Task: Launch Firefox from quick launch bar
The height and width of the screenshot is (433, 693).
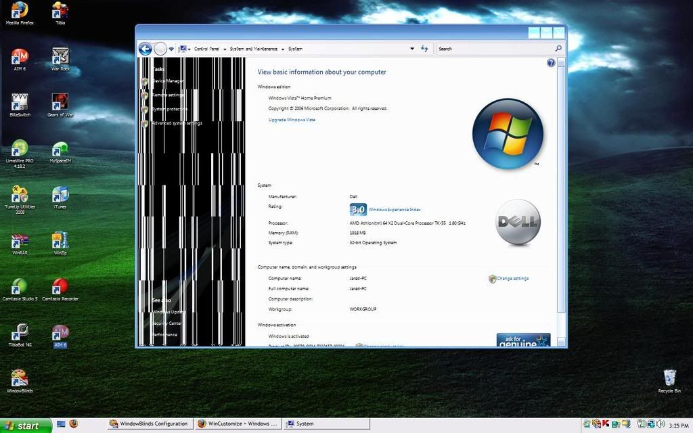Action: [x=73, y=424]
